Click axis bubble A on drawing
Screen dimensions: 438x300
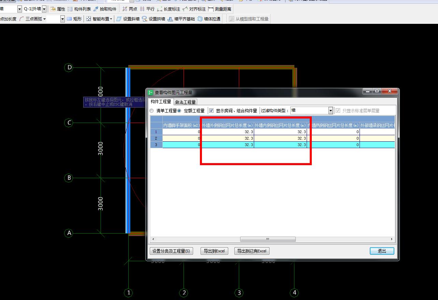(x=69, y=233)
